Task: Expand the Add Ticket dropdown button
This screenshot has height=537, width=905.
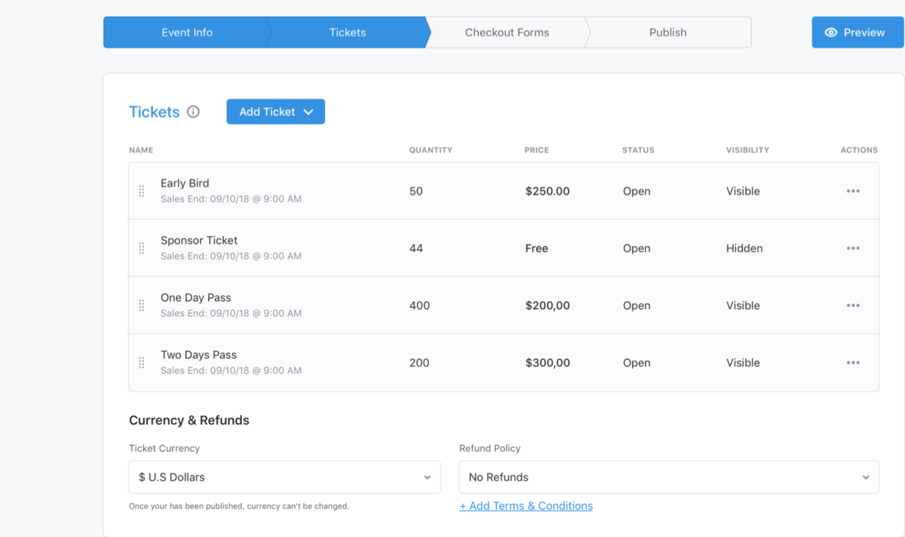Action: pyautogui.click(x=275, y=112)
